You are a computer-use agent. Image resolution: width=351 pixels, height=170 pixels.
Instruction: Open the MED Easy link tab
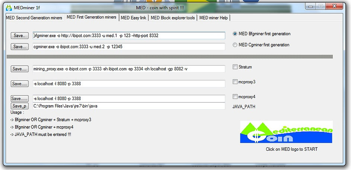(x=133, y=18)
